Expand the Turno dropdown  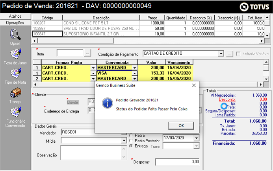click(x=197, y=146)
